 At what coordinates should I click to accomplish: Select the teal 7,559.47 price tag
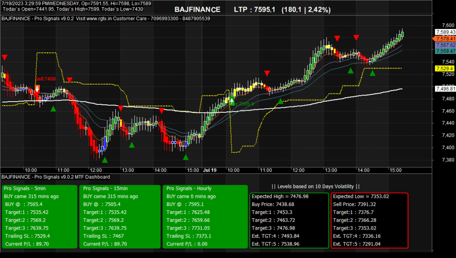pyautogui.click(x=445, y=51)
